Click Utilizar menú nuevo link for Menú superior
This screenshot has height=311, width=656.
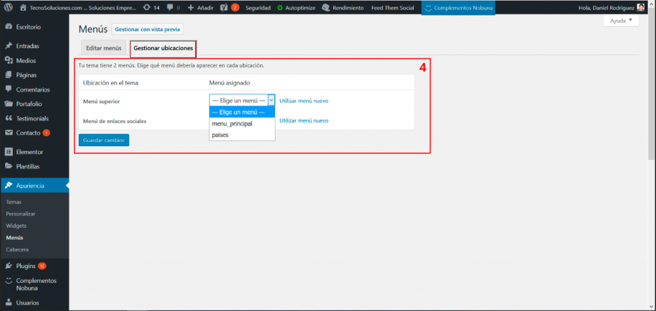[x=304, y=100]
